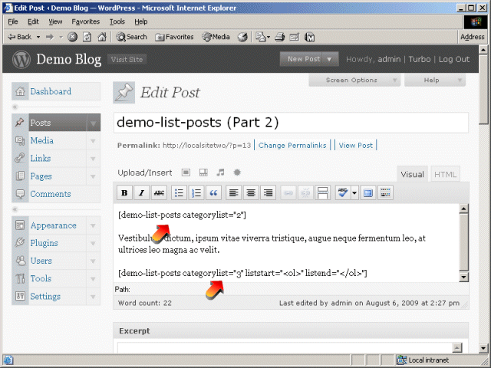Open the File menu
Screen dimensions: 491x368
13,21
